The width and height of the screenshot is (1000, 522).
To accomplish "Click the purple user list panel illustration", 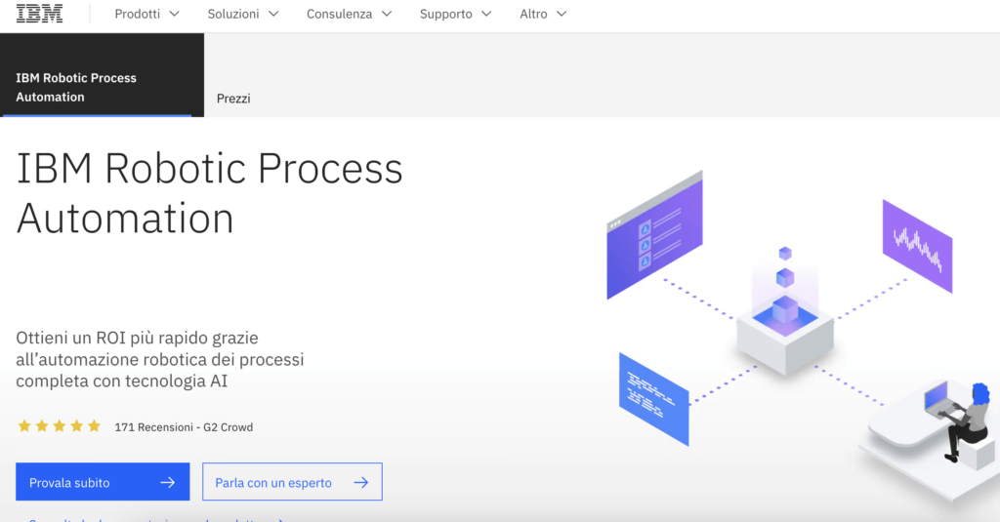I will coord(653,234).
